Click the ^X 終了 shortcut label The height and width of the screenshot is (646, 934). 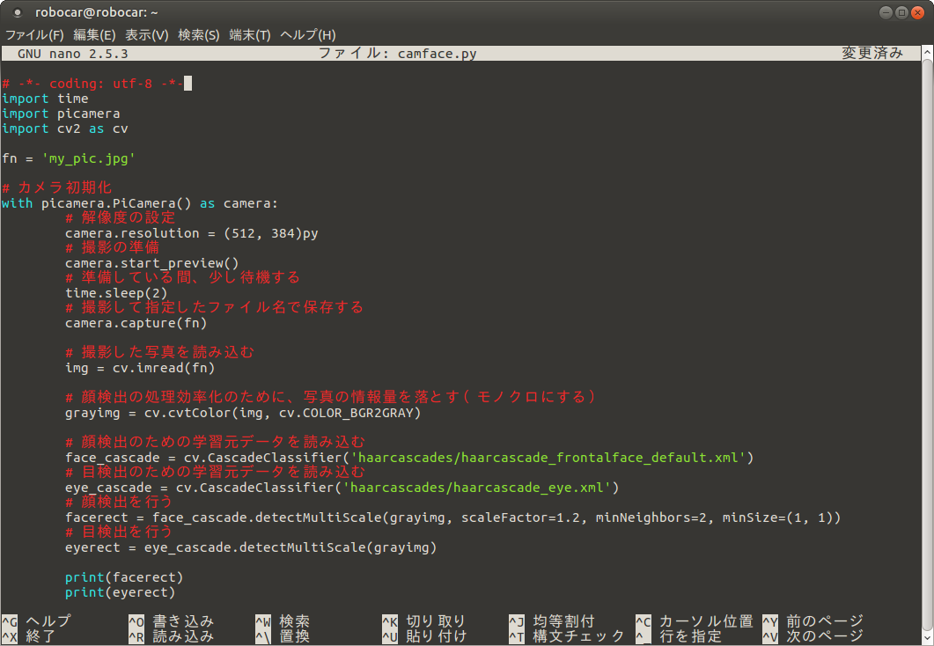pyautogui.click(x=28, y=636)
